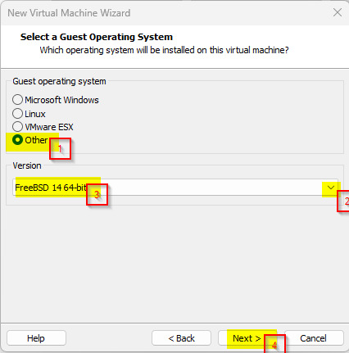Image resolution: width=349 pixels, height=353 pixels.
Task: Continue with the Next > button
Action: (247, 338)
